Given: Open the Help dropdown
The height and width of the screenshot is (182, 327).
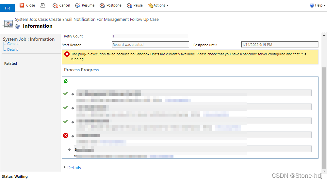Looking at the screenshot, I should coord(318,5).
